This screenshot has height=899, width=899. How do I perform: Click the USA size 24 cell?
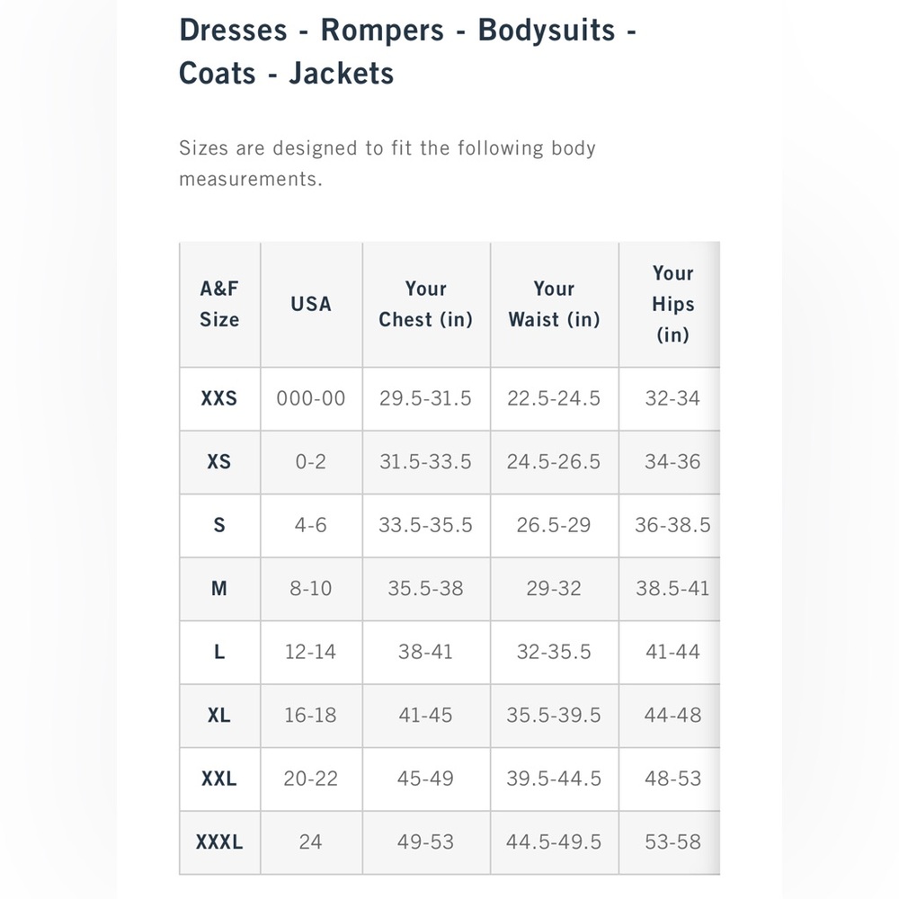pos(311,842)
